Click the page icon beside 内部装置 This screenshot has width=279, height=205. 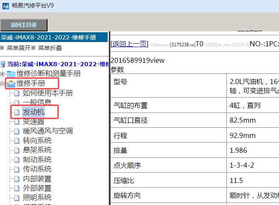click(x=17, y=179)
